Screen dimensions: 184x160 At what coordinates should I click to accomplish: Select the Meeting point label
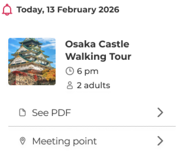[64, 141]
